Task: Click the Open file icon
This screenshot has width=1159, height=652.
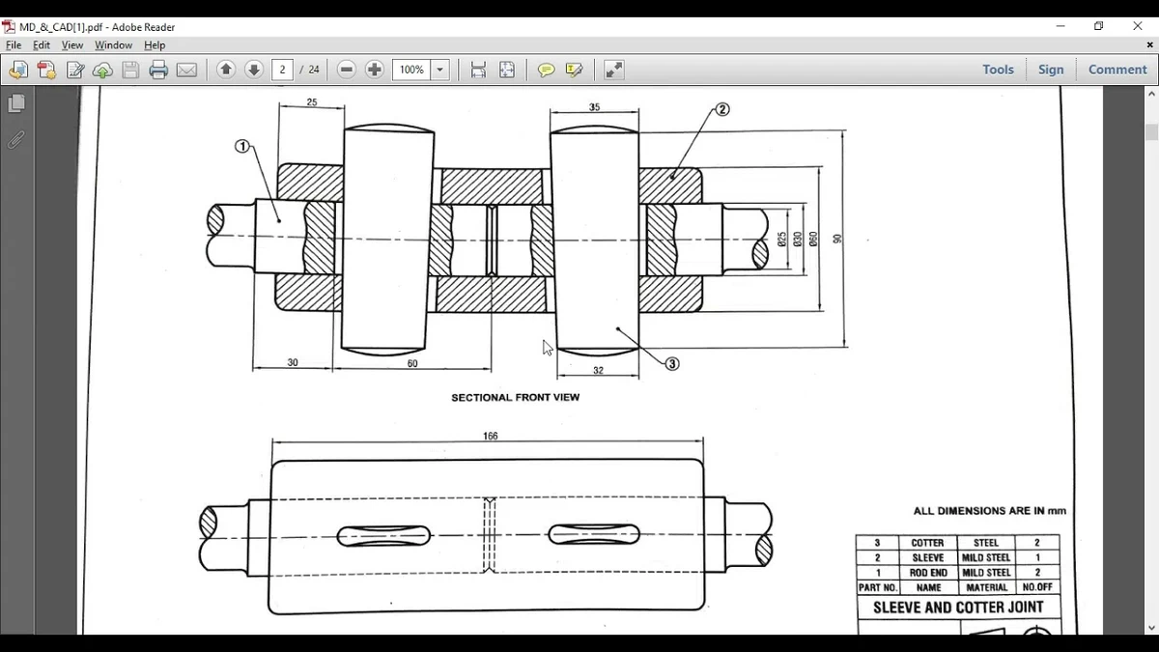Action: [x=18, y=70]
